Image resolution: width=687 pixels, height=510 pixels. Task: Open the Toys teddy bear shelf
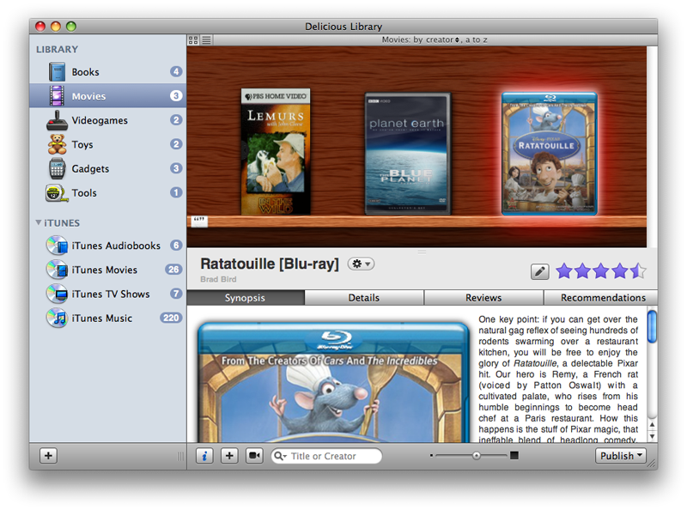click(107, 144)
